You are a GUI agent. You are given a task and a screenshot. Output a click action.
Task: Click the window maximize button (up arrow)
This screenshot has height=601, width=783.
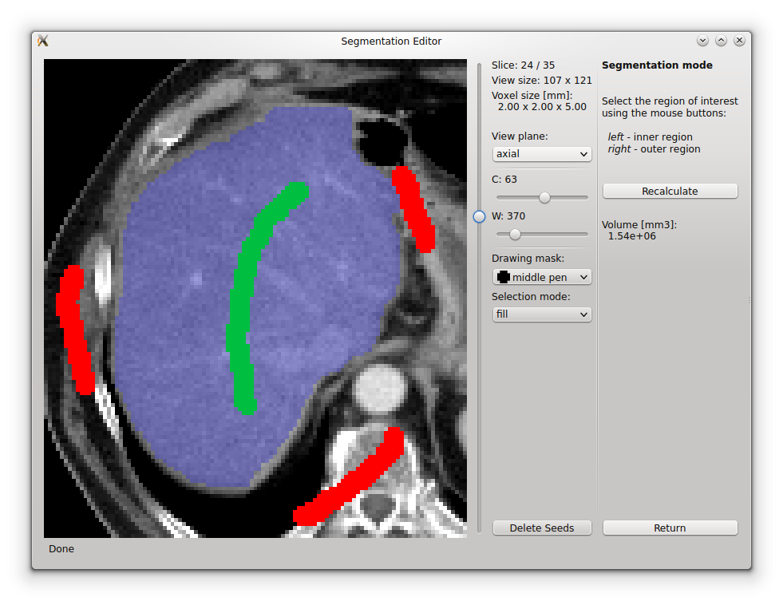(x=721, y=41)
